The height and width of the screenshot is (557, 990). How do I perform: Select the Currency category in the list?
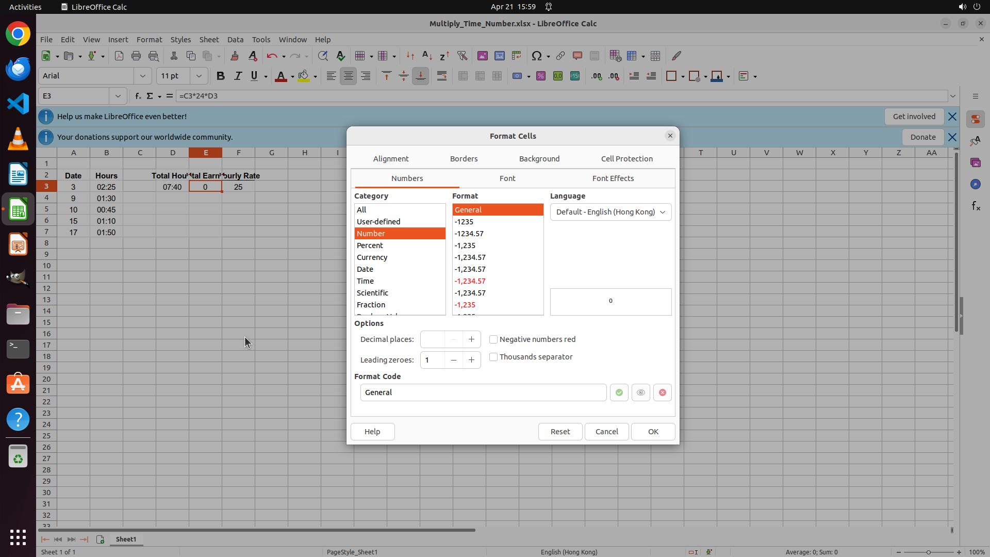click(372, 257)
